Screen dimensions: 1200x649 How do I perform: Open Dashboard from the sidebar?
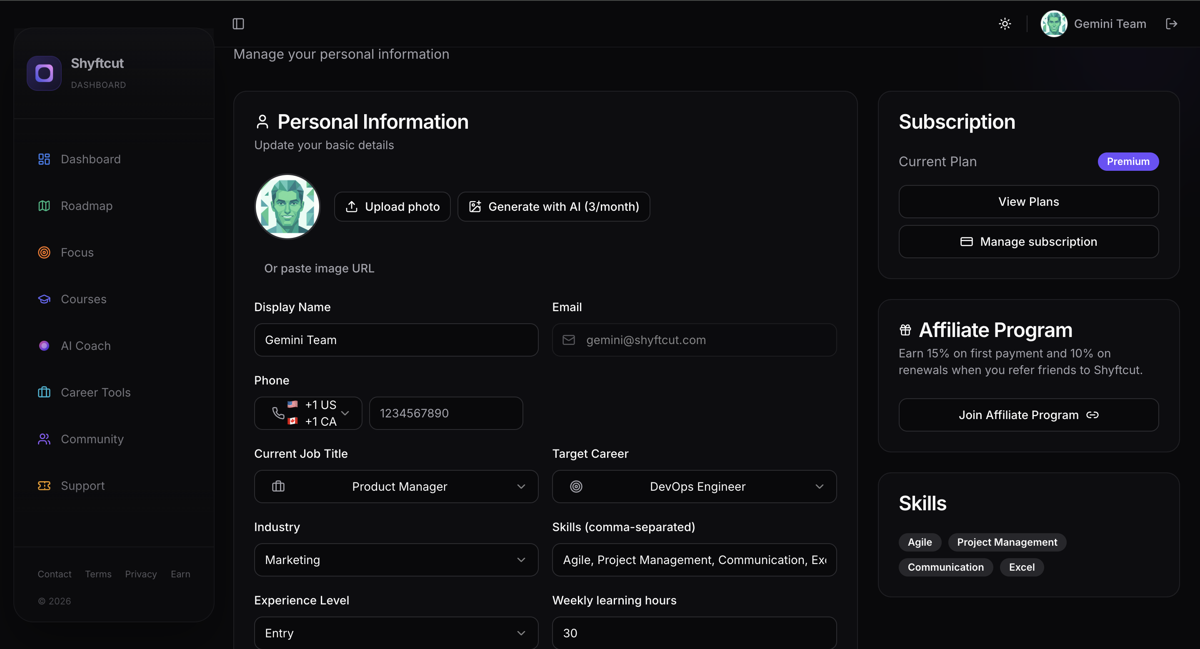click(90, 159)
